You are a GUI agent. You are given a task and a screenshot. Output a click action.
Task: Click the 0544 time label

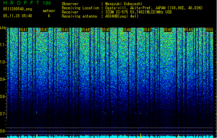click(x=85, y=30)
